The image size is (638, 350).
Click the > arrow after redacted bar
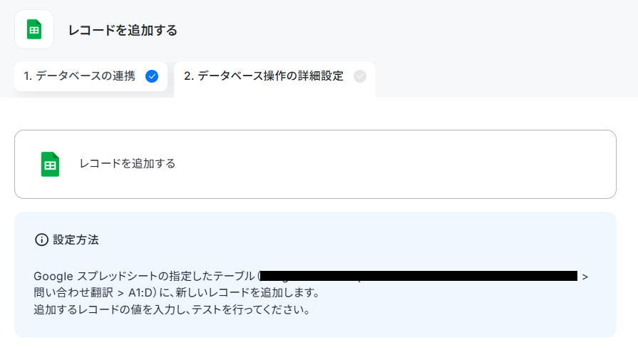[585, 277]
